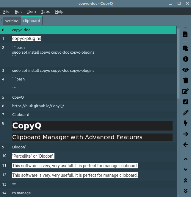Toggle the eye preview icon
Viewport: 191px width, 197px height.
pyautogui.click(x=186, y=70)
